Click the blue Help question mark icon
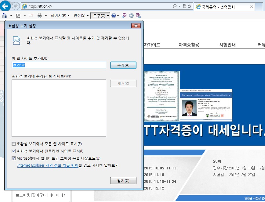Screen dimensions: 265x202 pyautogui.click(x=114, y=16)
